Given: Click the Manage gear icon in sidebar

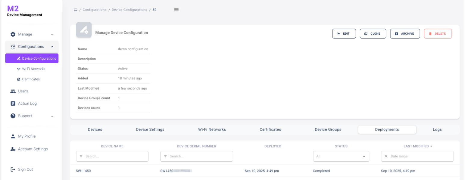Looking at the screenshot, I should 13,34.
